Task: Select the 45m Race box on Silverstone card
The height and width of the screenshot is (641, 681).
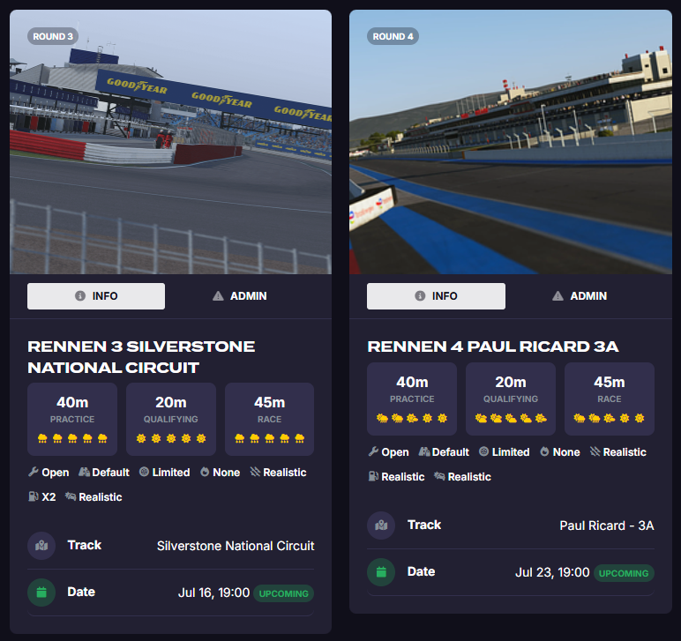Action: coord(269,419)
